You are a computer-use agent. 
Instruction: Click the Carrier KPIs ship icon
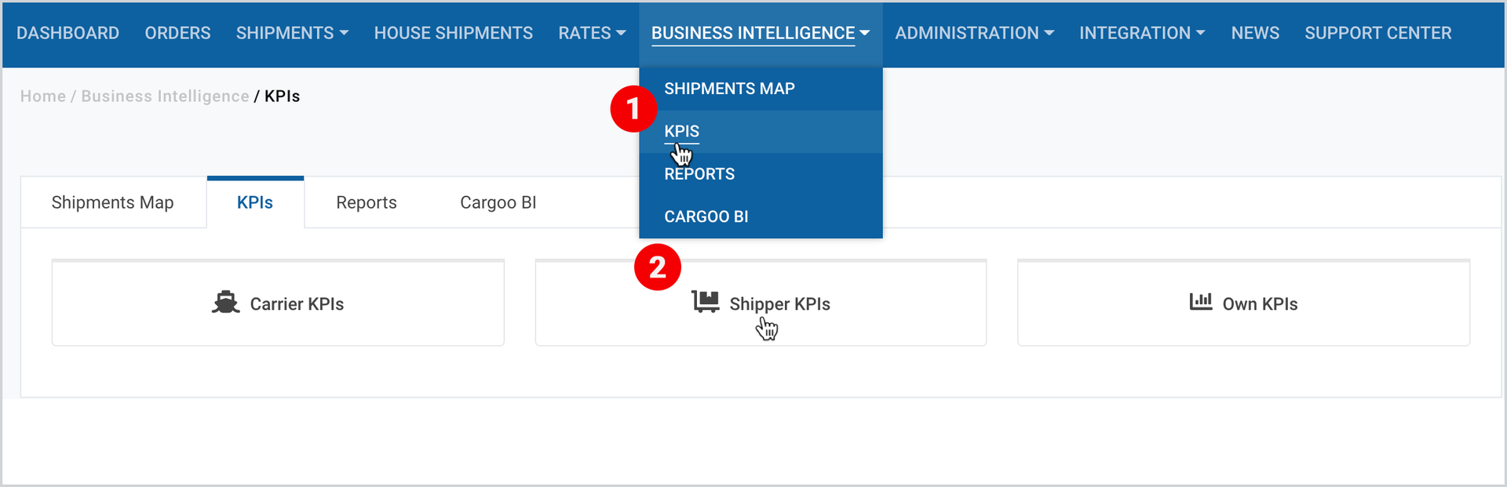225,303
